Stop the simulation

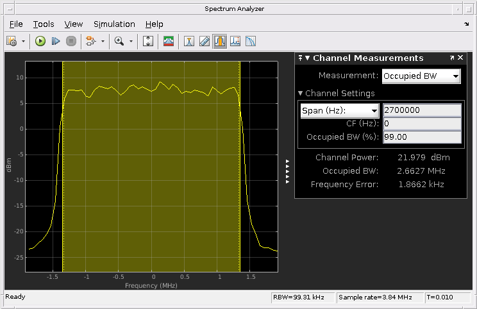tap(71, 41)
